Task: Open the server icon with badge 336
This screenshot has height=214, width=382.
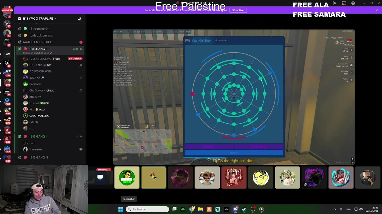Action: click(7, 130)
